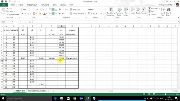Toggle Align Right horizontal alignment
This screenshot has height=101, width=180.
pos(56,14)
